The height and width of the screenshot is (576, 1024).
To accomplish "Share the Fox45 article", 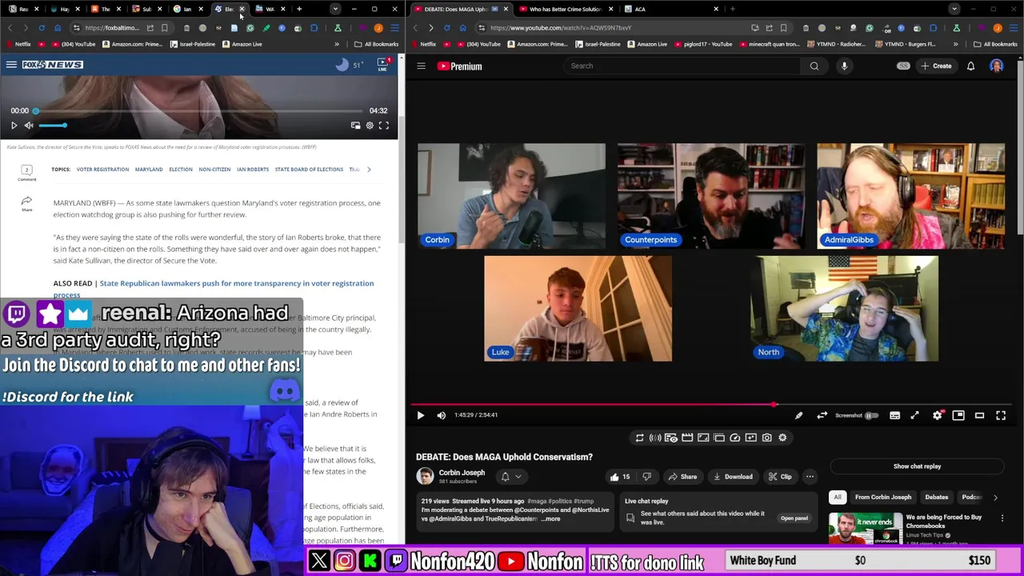I will (26, 203).
